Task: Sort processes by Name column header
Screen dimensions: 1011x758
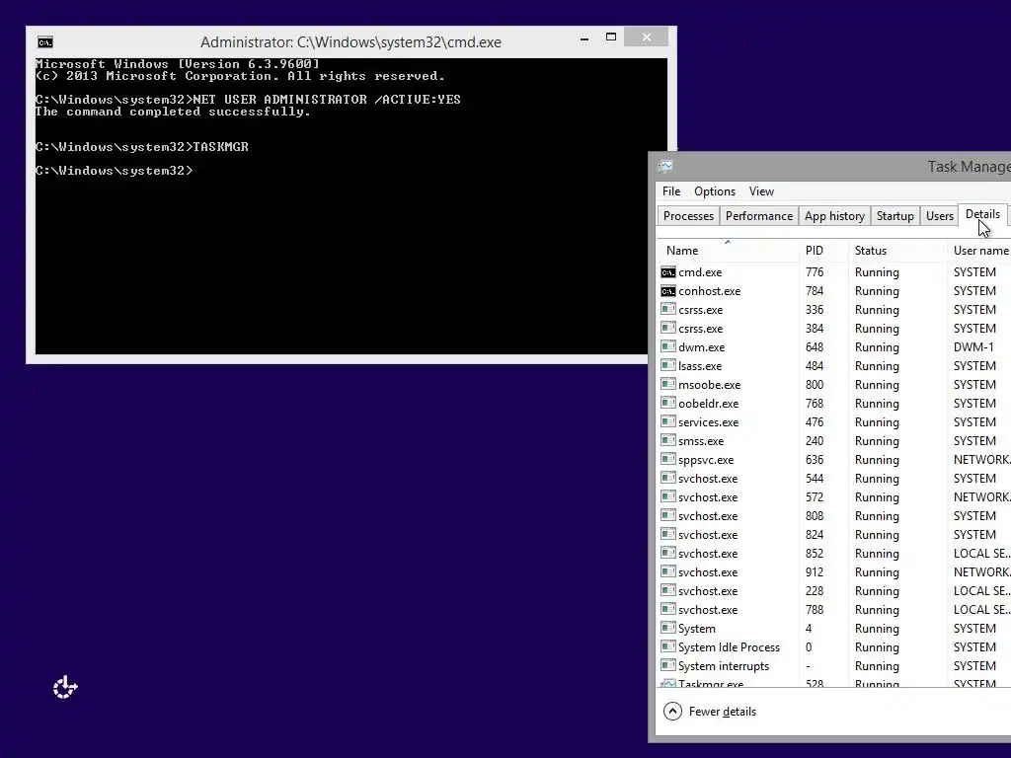Action: [728, 250]
